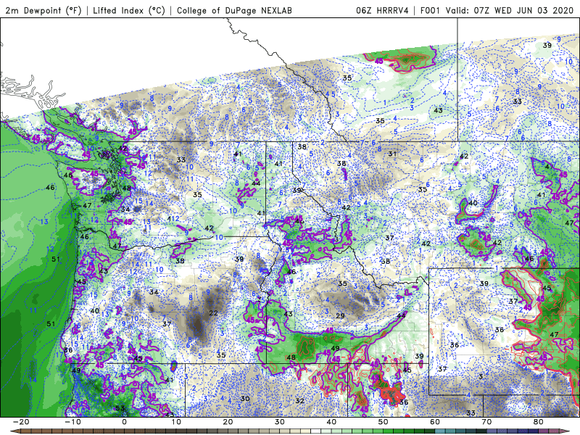Click the '-20' tick on the color scale
This screenshot has height=435, width=580.
(21, 422)
